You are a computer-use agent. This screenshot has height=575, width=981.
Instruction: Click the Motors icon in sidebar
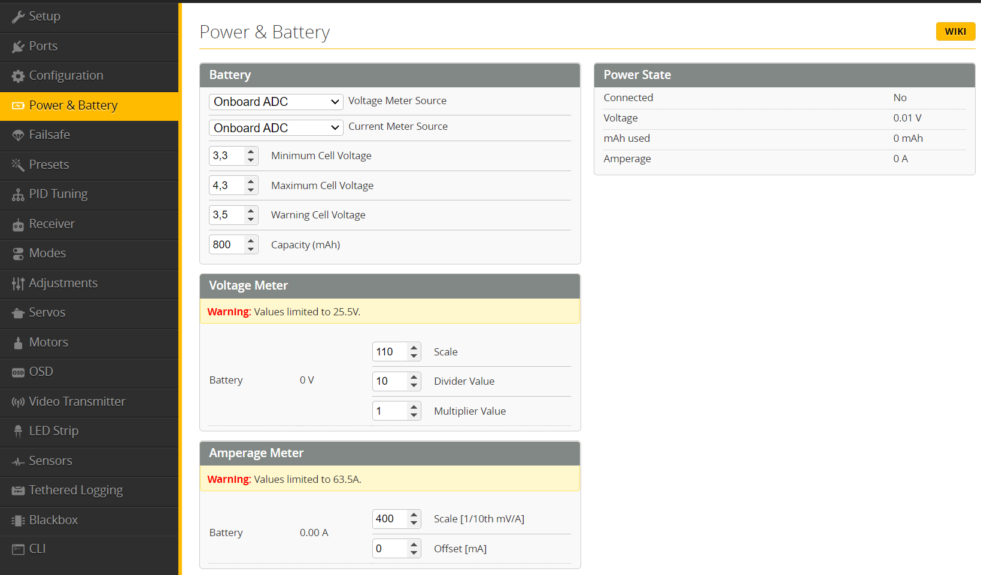[18, 343]
